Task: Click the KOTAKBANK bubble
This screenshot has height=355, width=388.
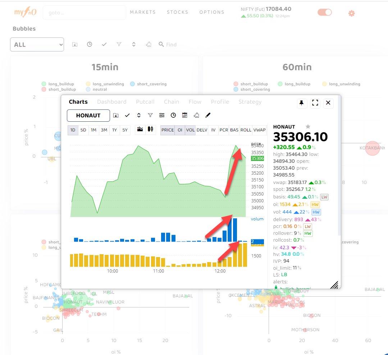Action: point(372,148)
